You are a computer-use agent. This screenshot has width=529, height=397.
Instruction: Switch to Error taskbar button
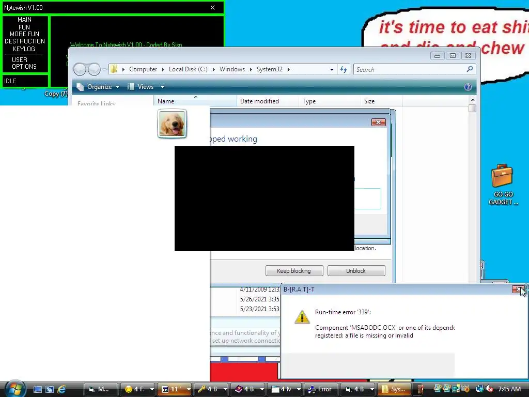[x=321, y=389]
